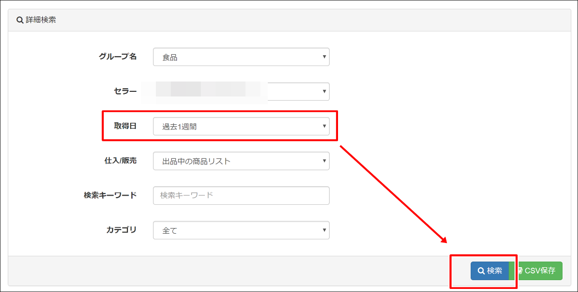The image size is (578, 292).
Task: Click the blue 検索 search button
Action: click(490, 271)
